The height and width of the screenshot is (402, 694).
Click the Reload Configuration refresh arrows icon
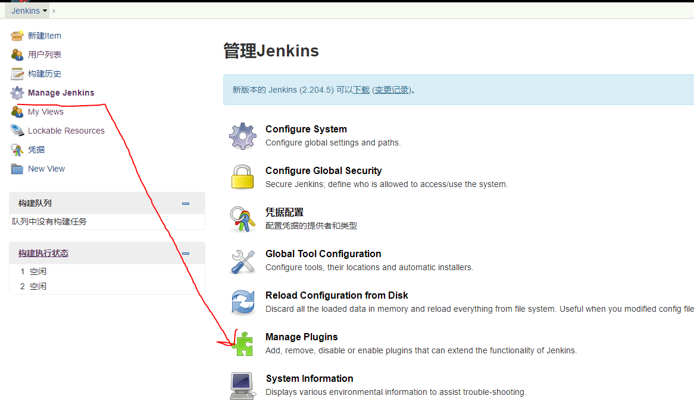[x=243, y=302]
